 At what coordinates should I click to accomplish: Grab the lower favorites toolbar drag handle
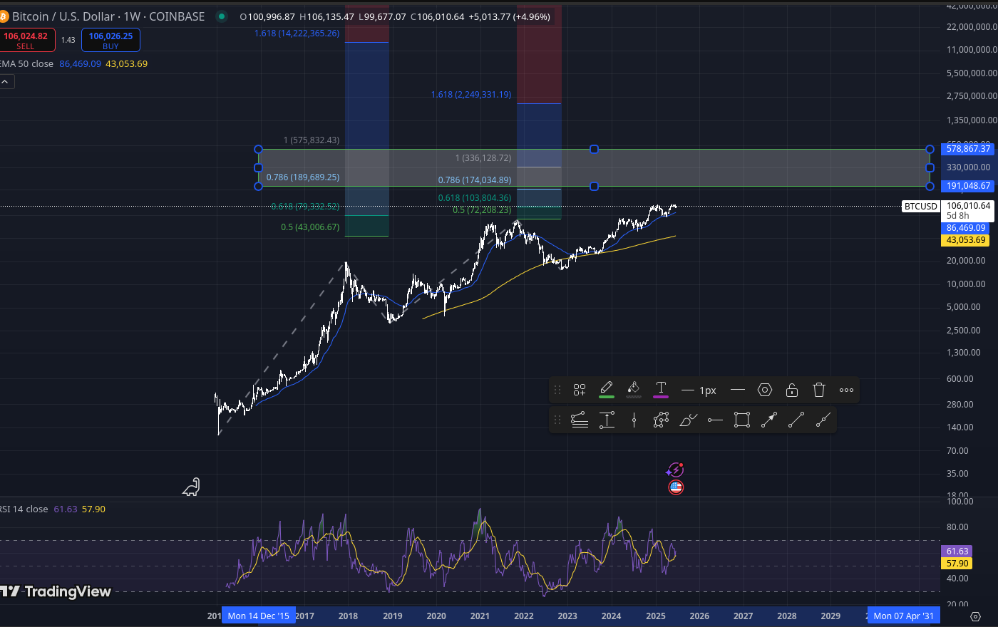coord(557,420)
